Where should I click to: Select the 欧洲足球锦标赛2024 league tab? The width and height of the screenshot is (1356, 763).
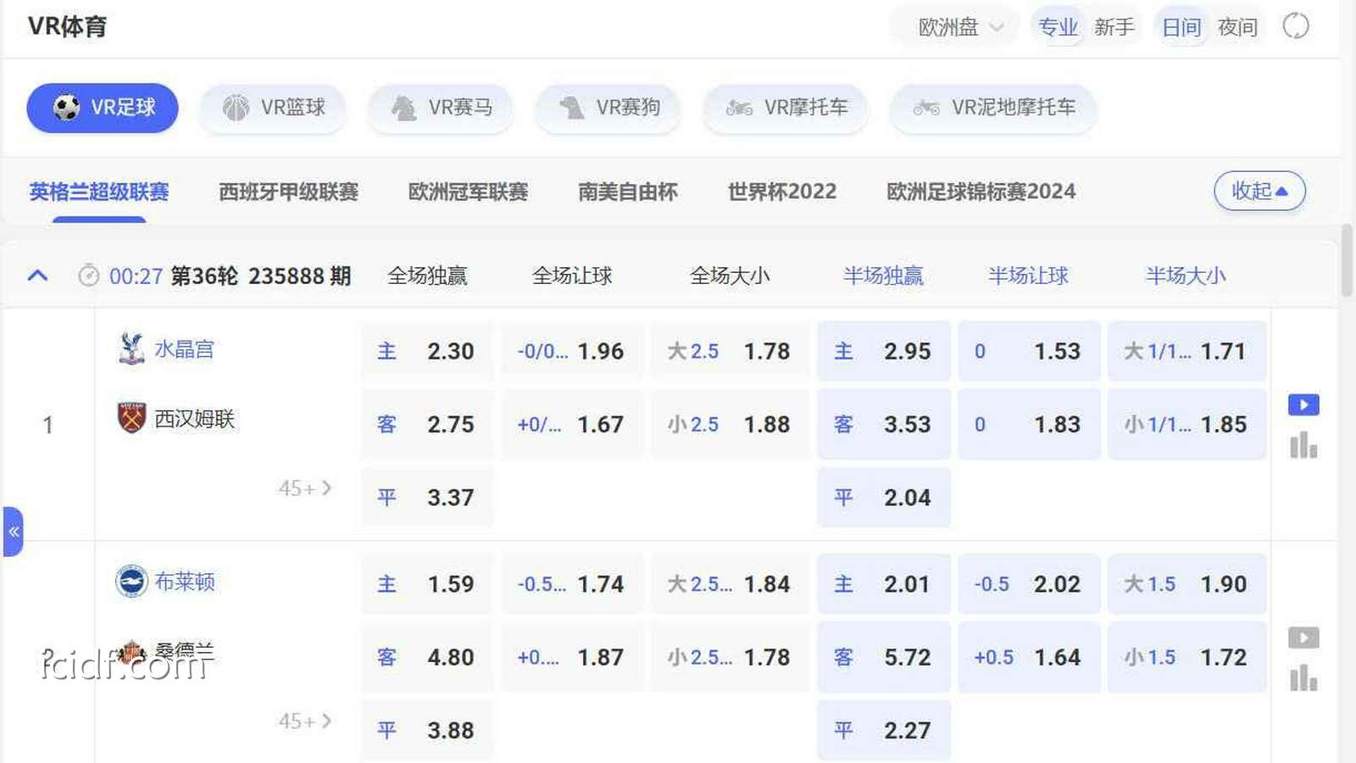coord(981,192)
